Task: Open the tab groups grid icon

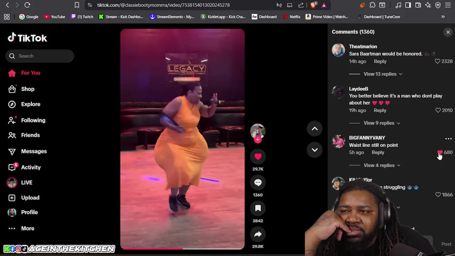Action: point(7,17)
